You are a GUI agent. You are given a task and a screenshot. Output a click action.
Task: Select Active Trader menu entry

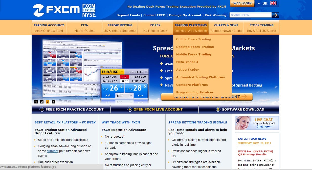tap(187, 70)
